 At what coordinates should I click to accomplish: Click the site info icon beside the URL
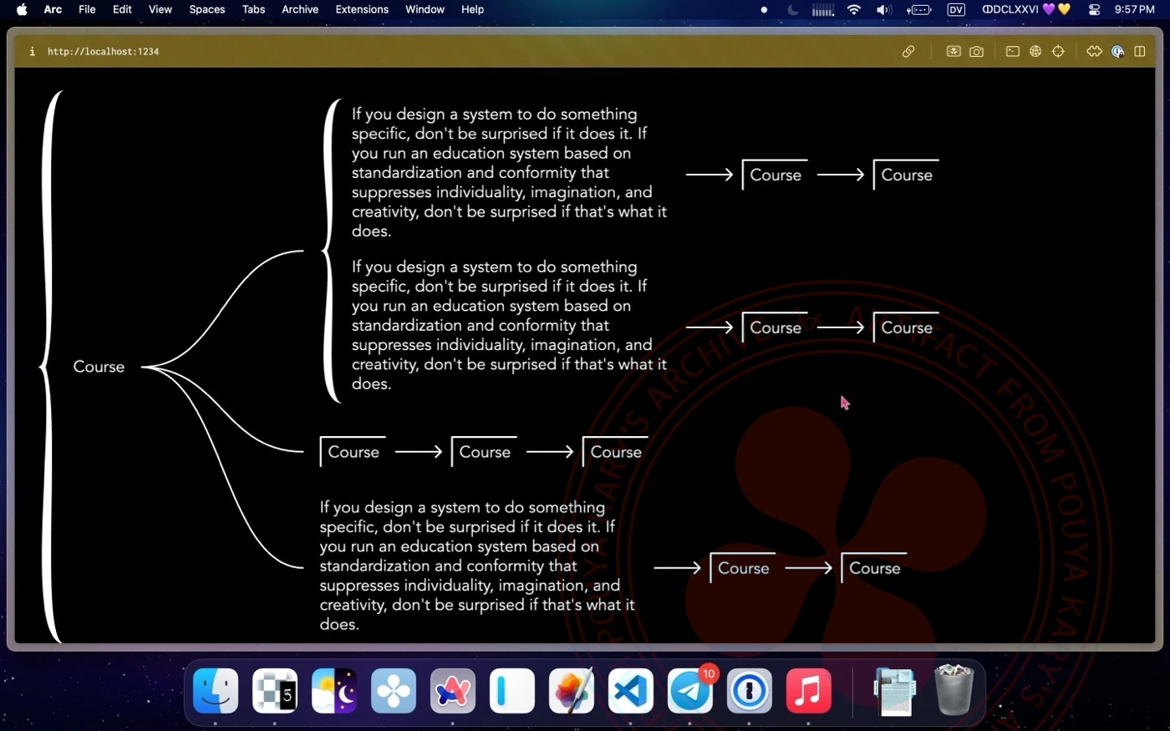point(32,51)
